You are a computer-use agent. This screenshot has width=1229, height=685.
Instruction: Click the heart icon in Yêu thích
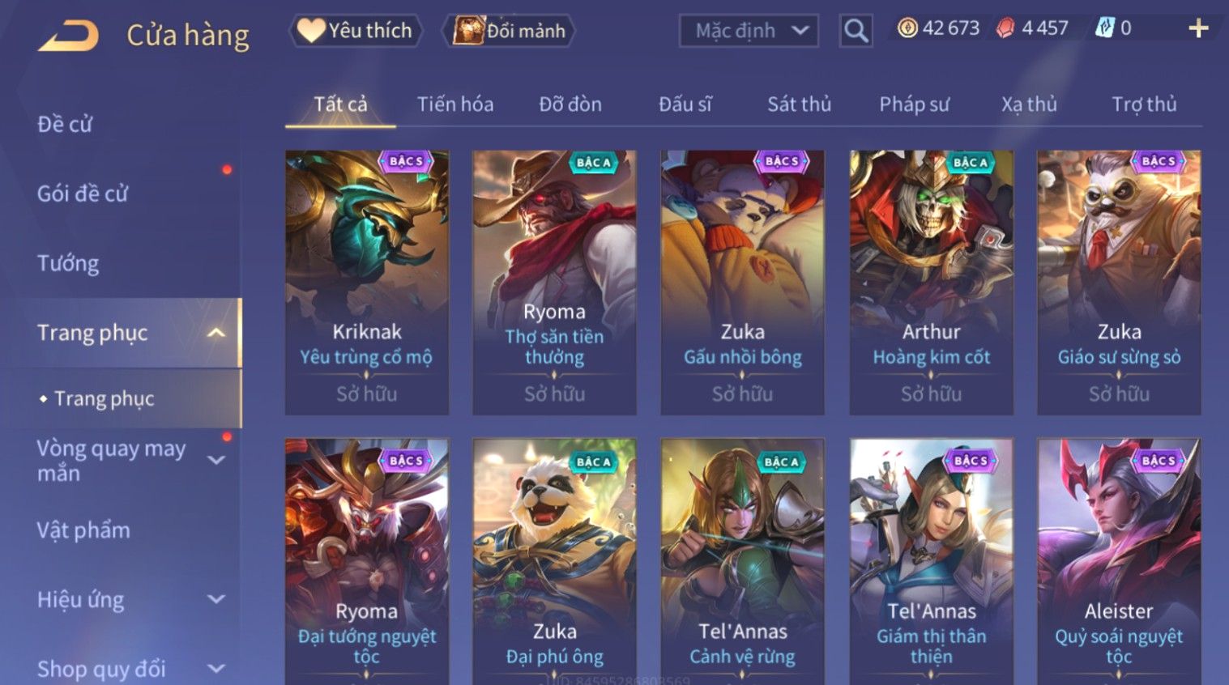[310, 31]
